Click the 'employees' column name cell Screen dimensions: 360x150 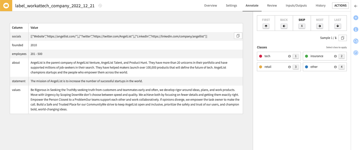tap(19, 54)
